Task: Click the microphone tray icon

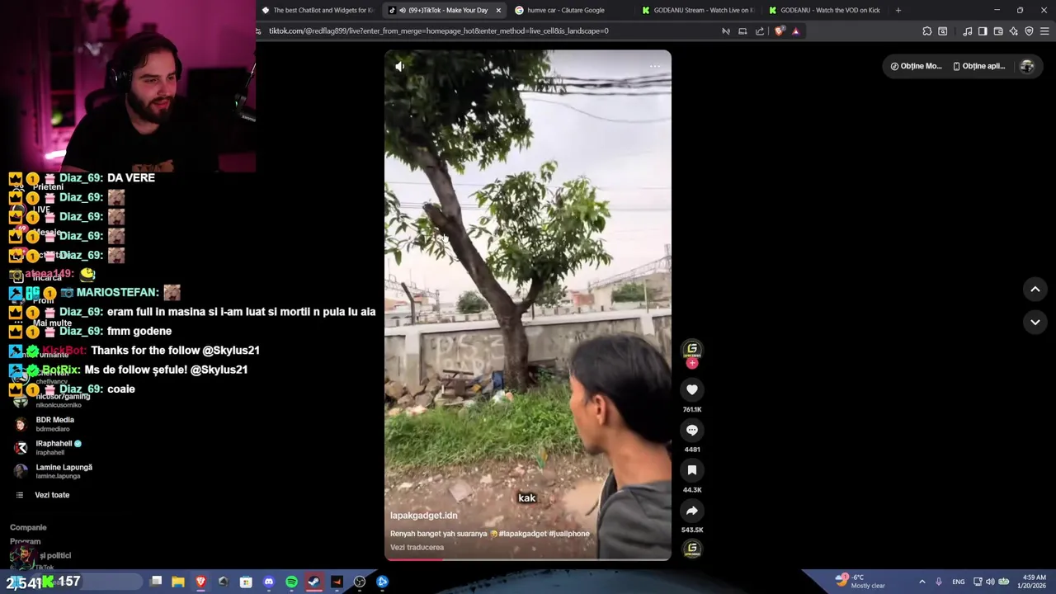Action: 939,582
